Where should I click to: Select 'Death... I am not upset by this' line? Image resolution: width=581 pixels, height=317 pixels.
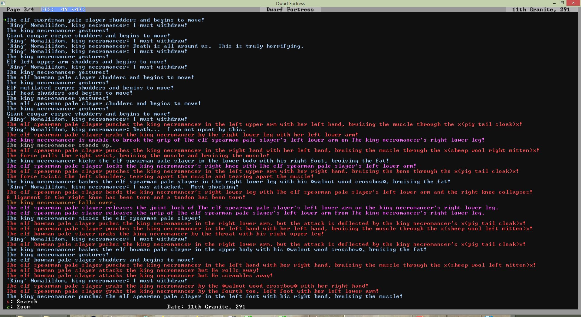pos(126,129)
